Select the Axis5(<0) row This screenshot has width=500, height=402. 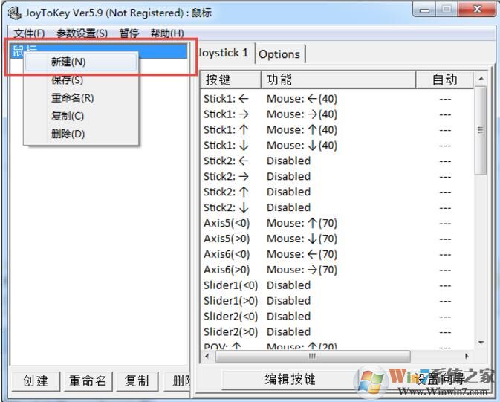coord(337,223)
